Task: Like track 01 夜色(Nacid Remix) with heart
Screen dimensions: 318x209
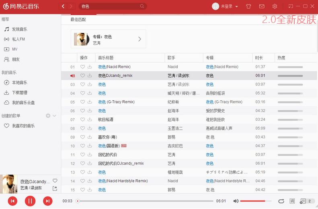Action: click(83, 67)
